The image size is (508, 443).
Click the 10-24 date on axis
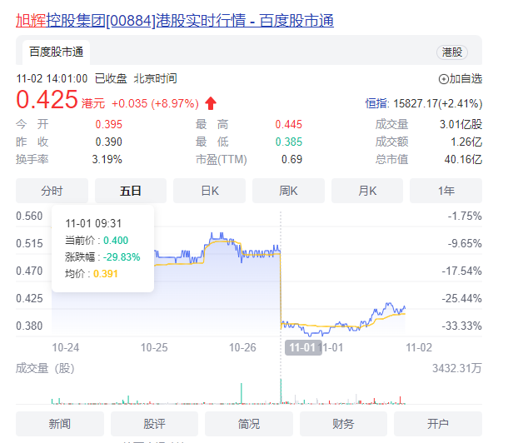(x=66, y=348)
